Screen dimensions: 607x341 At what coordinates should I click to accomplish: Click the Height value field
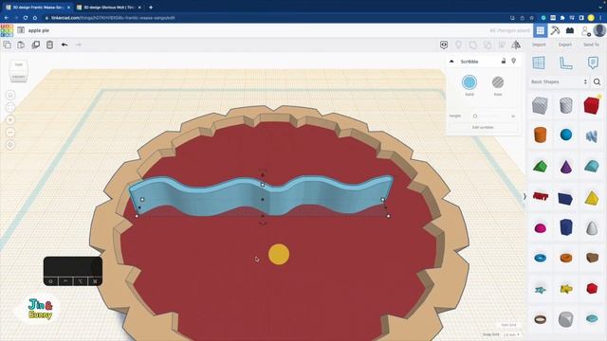[513, 116]
